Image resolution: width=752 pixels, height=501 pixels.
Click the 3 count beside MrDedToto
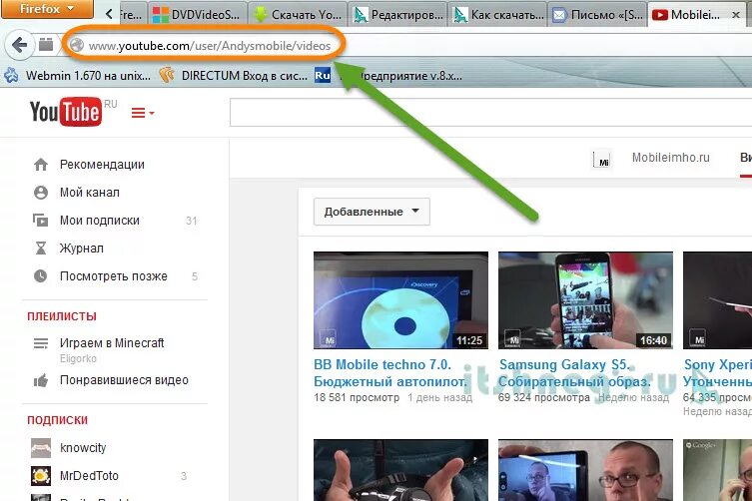pyautogui.click(x=183, y=476)
